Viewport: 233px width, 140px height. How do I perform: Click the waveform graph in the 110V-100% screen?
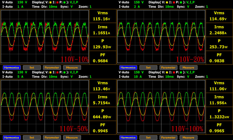(161, 106)
